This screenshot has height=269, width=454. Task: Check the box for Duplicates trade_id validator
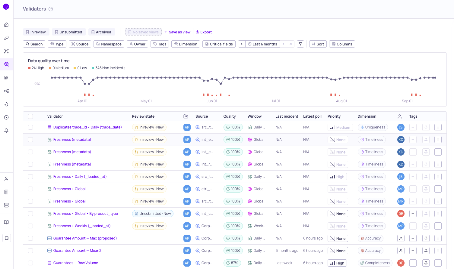[30, 127]
